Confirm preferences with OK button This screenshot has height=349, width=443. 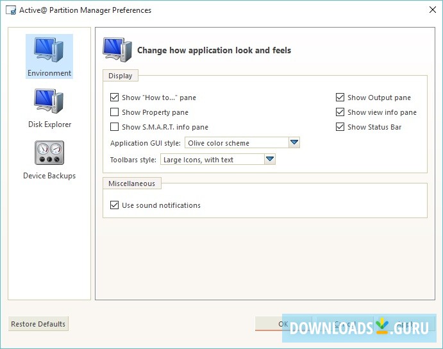click(283, 323)
